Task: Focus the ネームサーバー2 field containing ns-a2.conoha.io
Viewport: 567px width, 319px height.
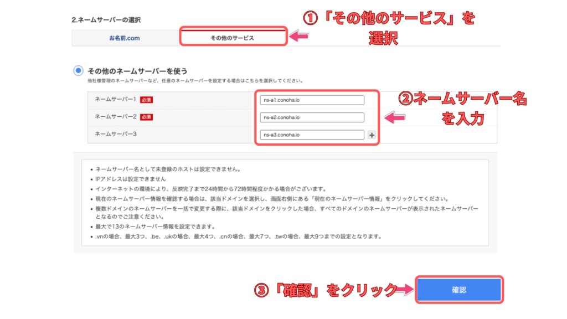Action: tap(312, 117)
